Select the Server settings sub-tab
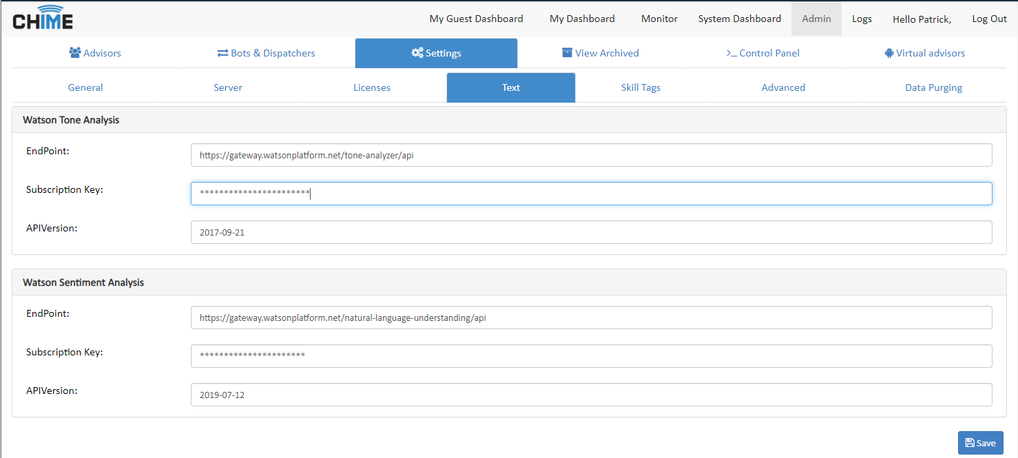 point(228,87)
